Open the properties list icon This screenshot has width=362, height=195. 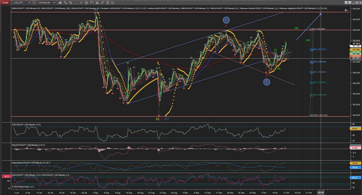click(x=113, y=2)
